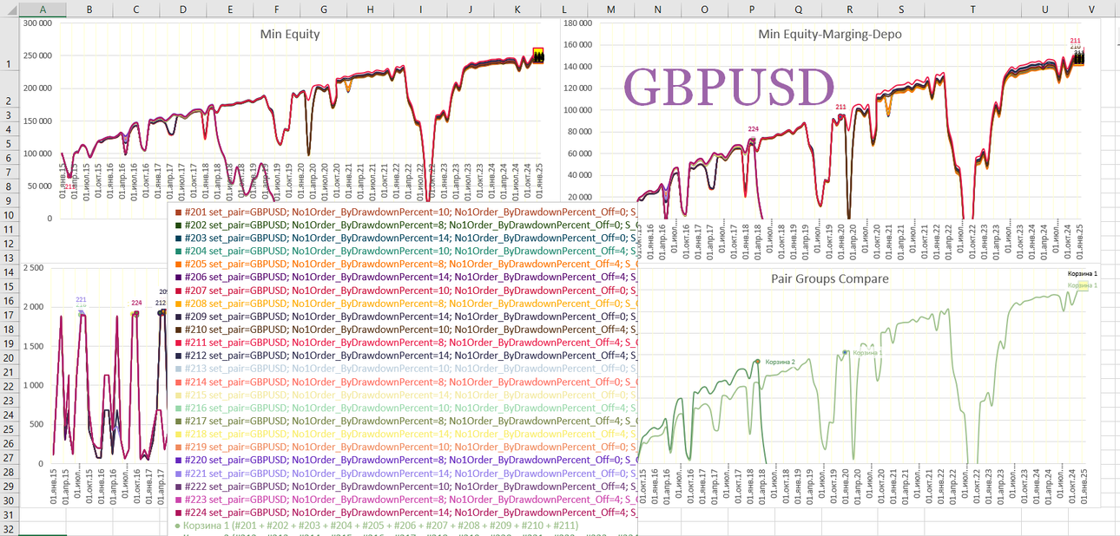Click the 1 000 axis label in bottom-left chart

pyautogui.click(x=33, y=385)
